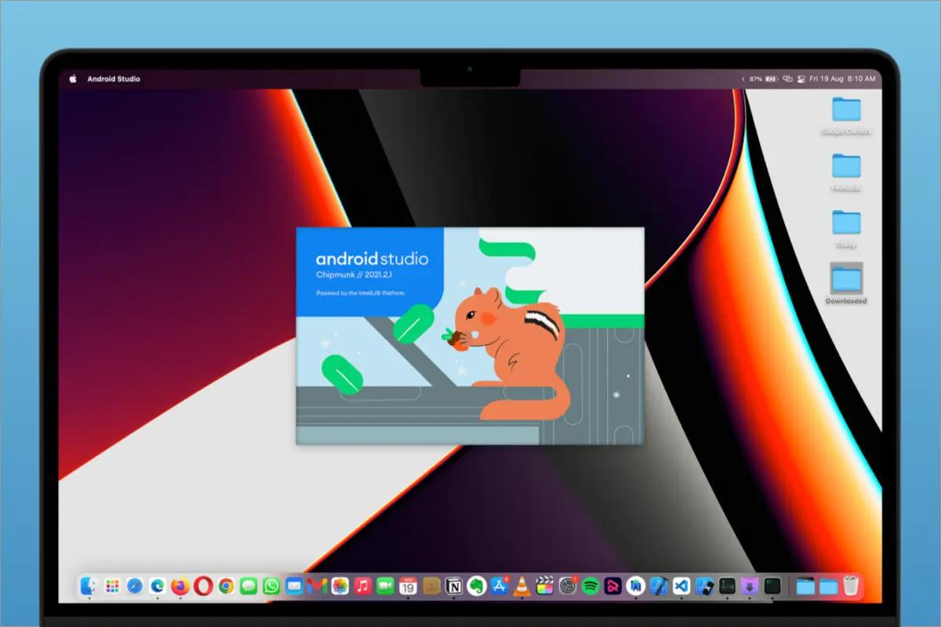Open Final Cut Pro from the Dock
Screen dimensions: 941x627
[x=545, y=585]
